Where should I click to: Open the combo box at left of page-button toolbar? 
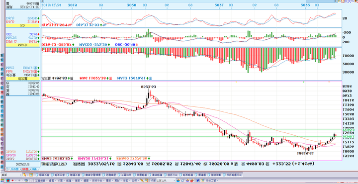[x=11, y=175]
